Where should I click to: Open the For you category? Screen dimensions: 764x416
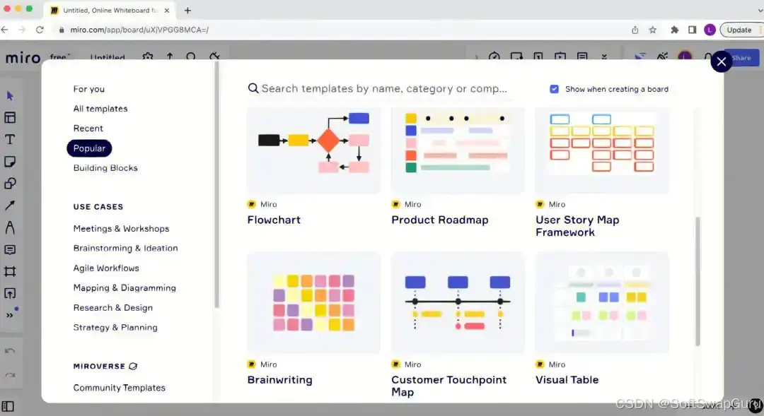88,89
